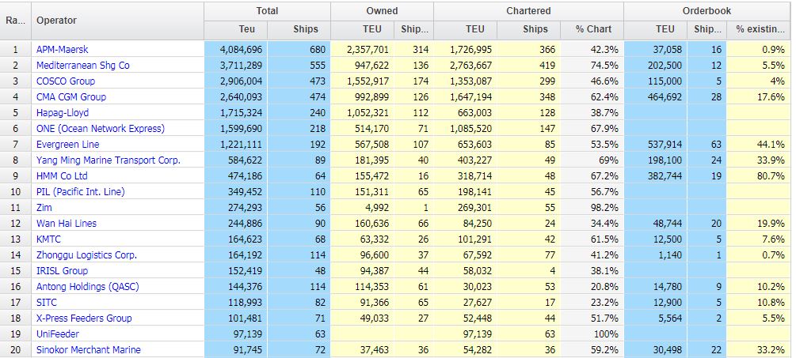Screen dimensions: 796x358
Task: Open the Hapag-Lloyd operator link
Action: [x=63, y=112]
